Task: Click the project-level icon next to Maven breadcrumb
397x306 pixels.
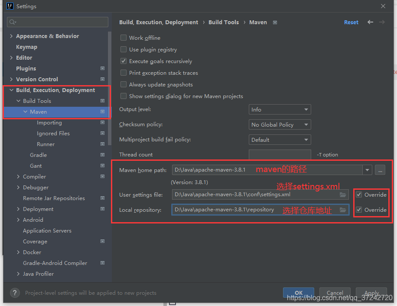Action: coord(275,22)
